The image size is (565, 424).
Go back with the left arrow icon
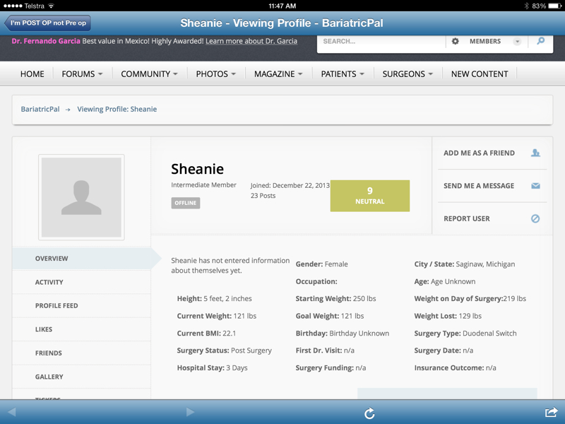(x=11, y=412)
